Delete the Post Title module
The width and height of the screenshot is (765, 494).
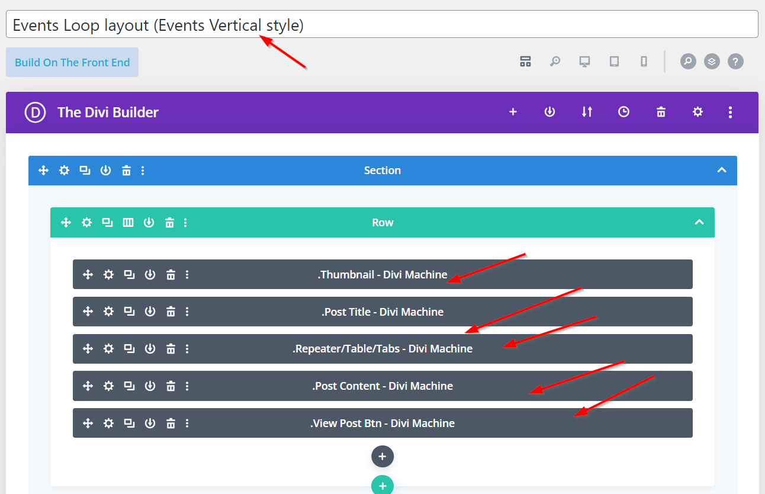(x=171, y=312)
